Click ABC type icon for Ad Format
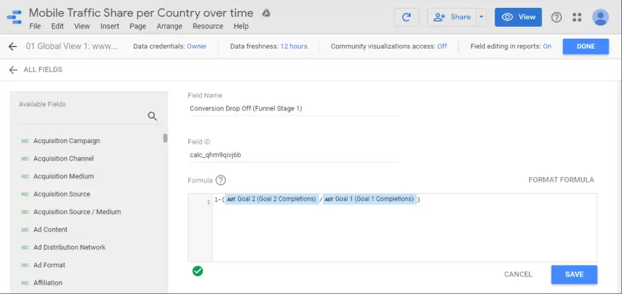The height and width of the screenshot is (294, 622). (x=25, y=266)
